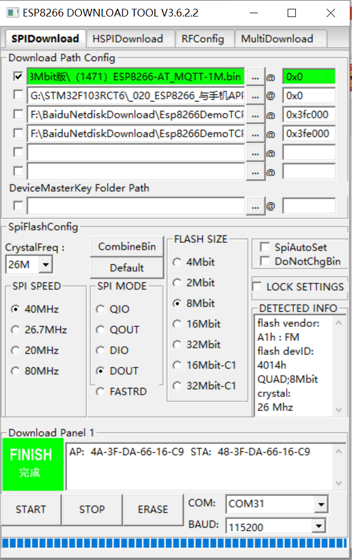
Task: Choose DIO SPI mode
Action: [112, 351]
